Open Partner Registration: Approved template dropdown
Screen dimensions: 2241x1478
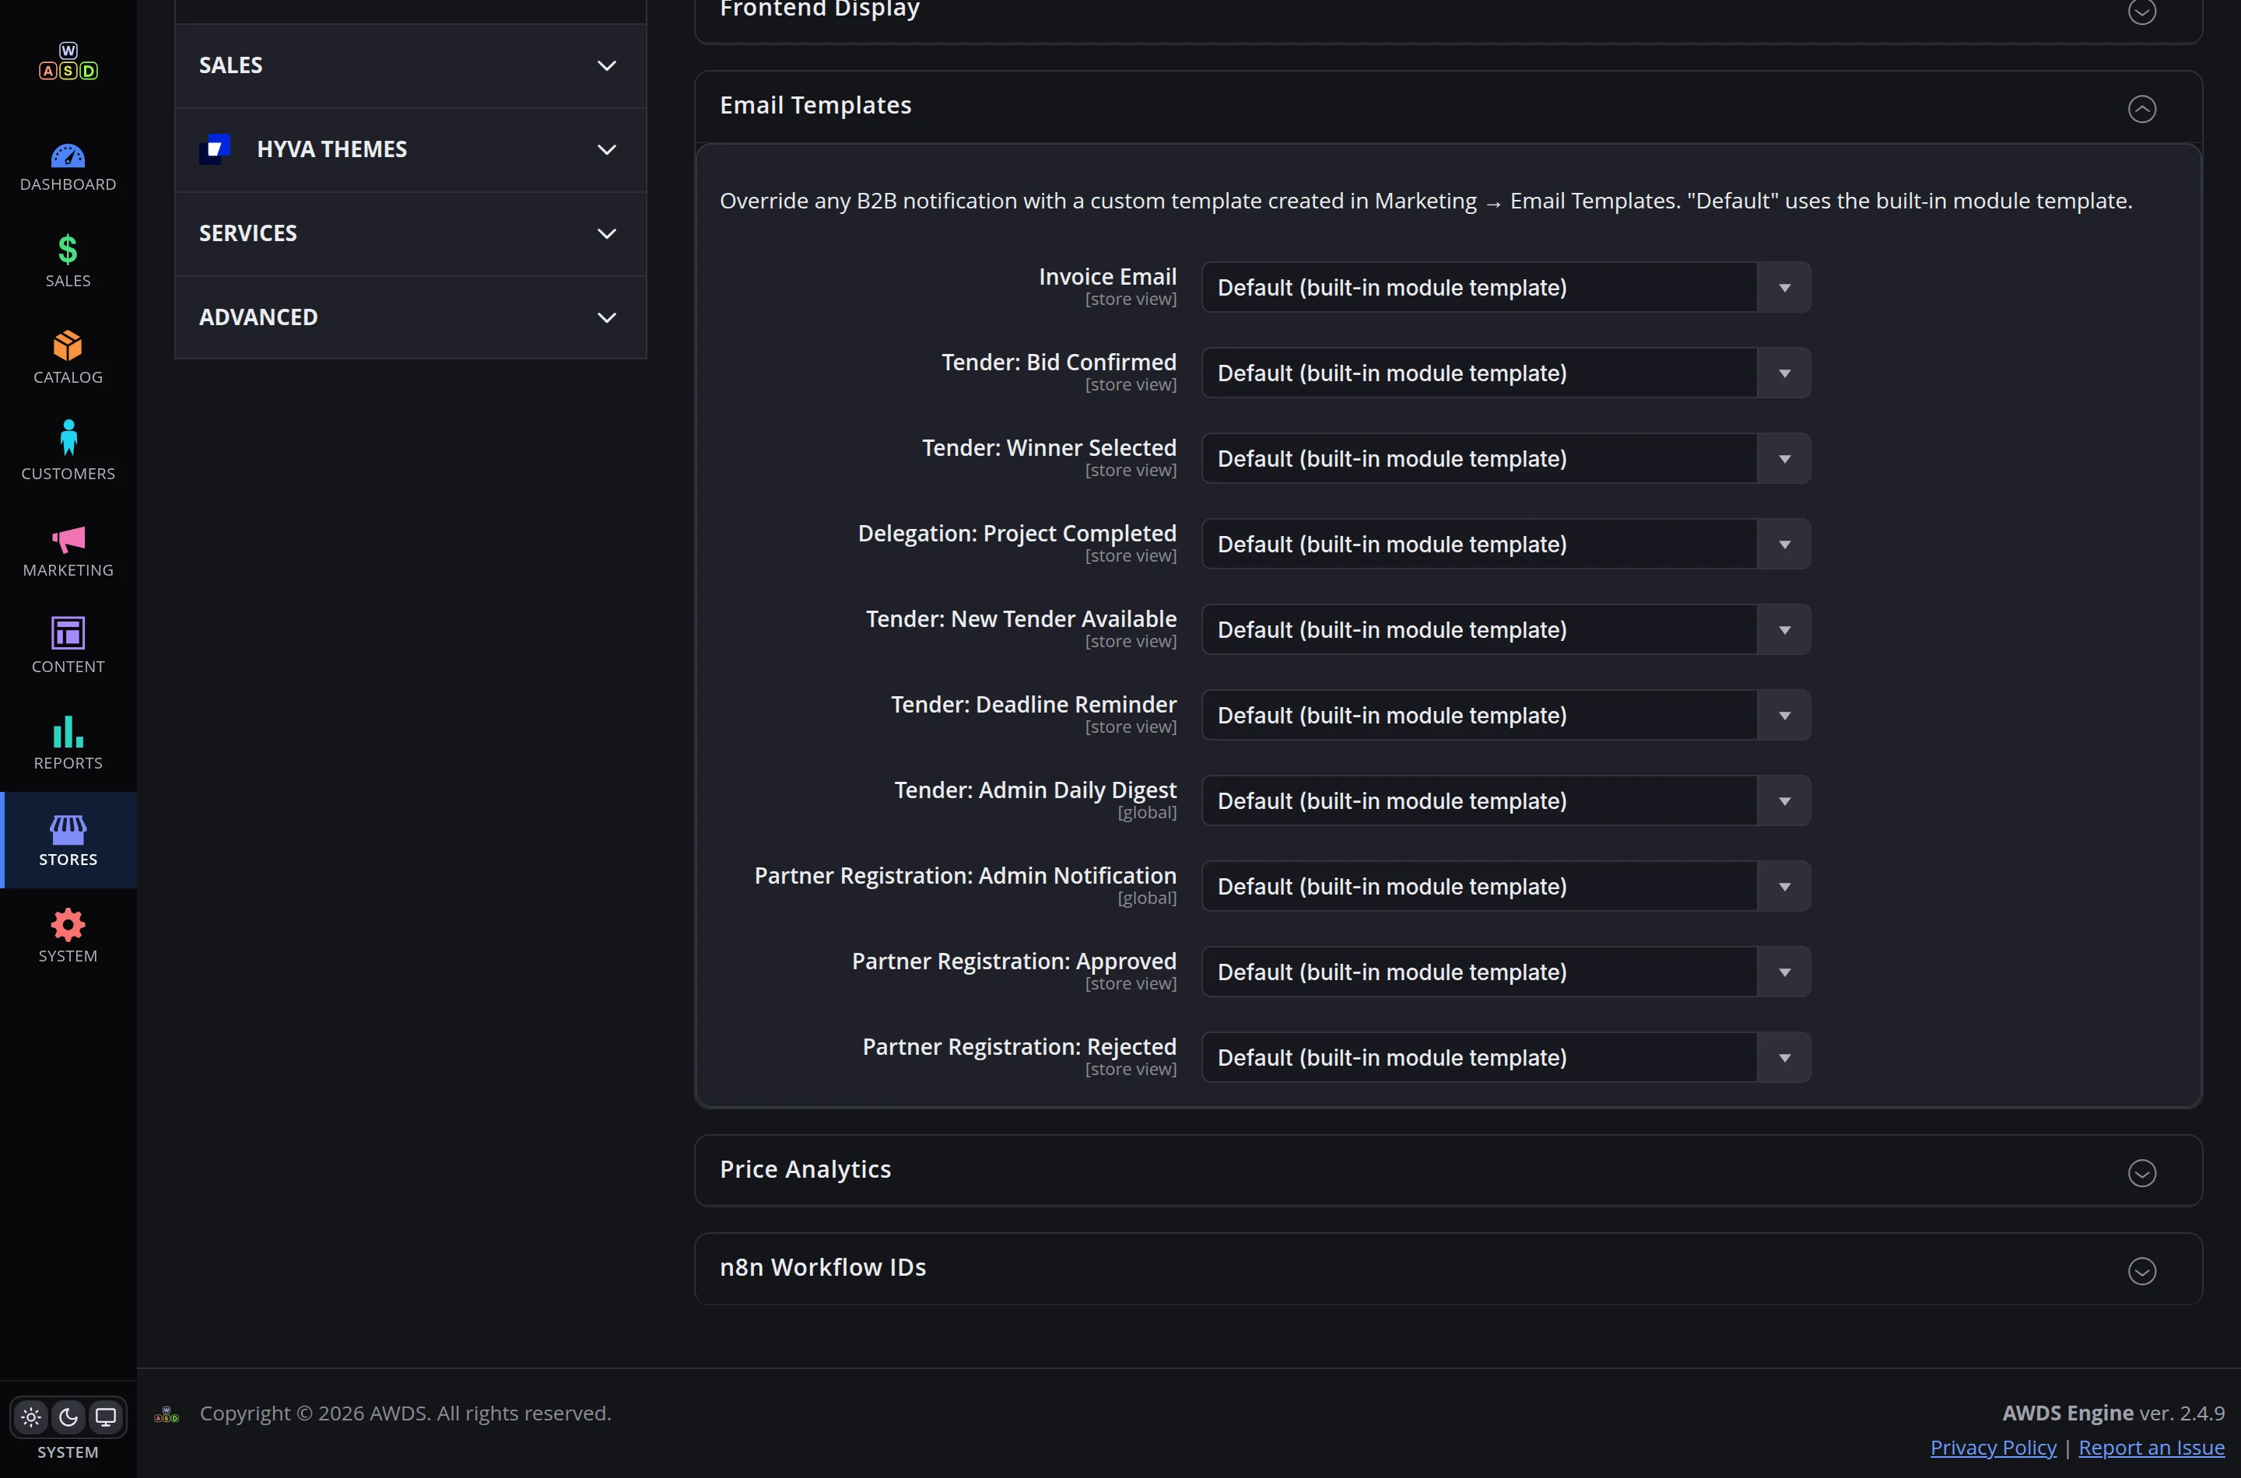click(x=1506, y=972)
